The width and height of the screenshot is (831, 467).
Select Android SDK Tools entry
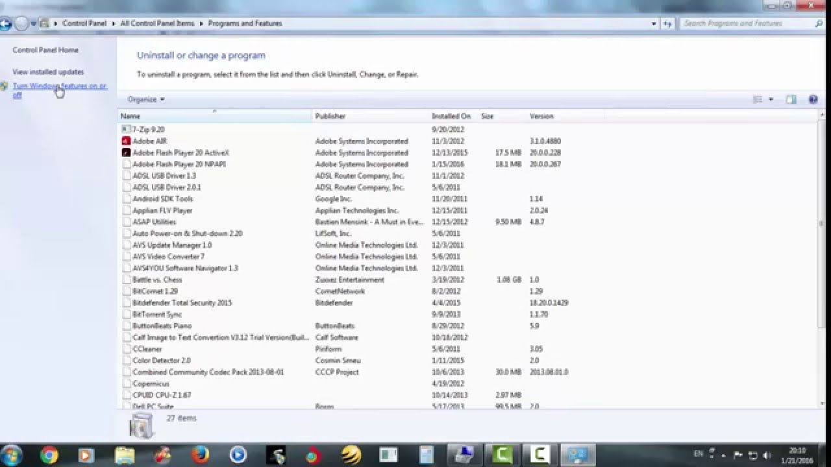[x=163, y=199]
